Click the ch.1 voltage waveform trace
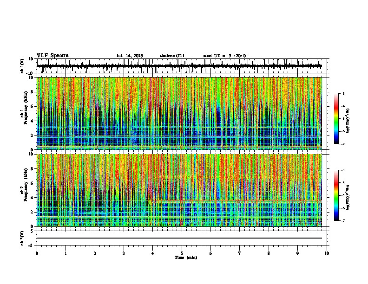 179,66
